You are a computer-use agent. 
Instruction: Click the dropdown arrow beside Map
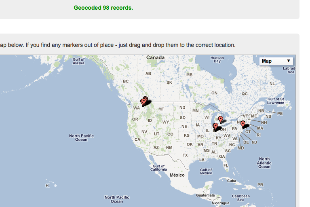[x=288, y=61]
